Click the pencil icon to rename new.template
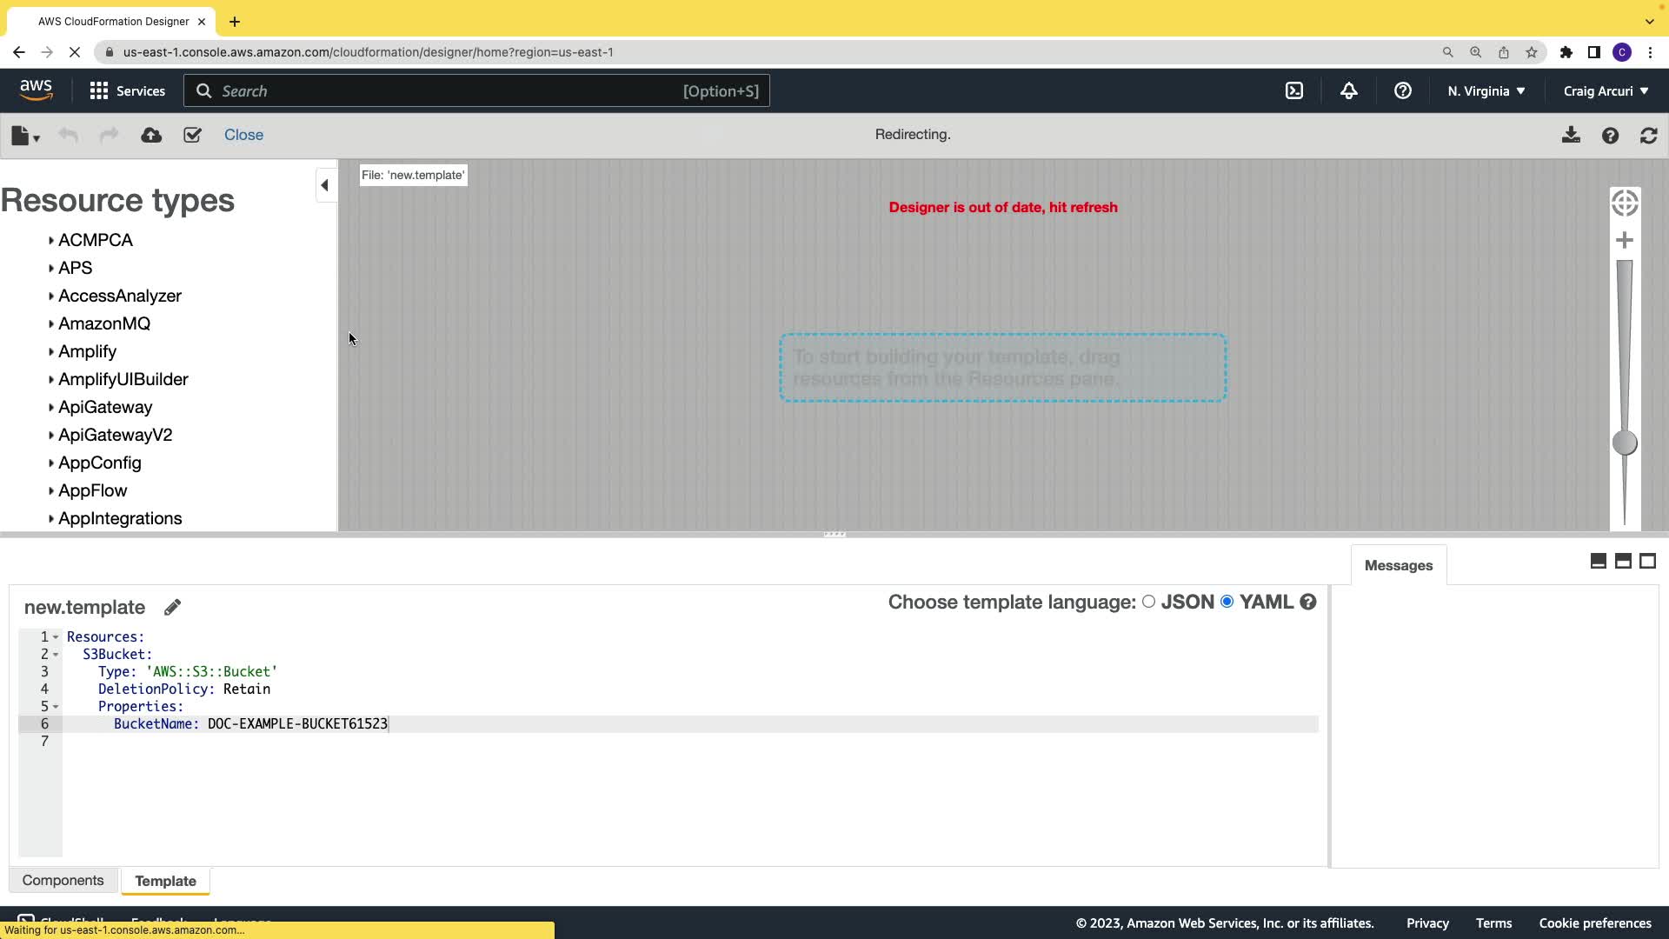 [172, 607]
